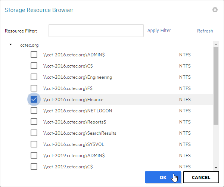
Task: Select the cct-2019 ADMIN$ share checkbox
Action: click(34, 155)
